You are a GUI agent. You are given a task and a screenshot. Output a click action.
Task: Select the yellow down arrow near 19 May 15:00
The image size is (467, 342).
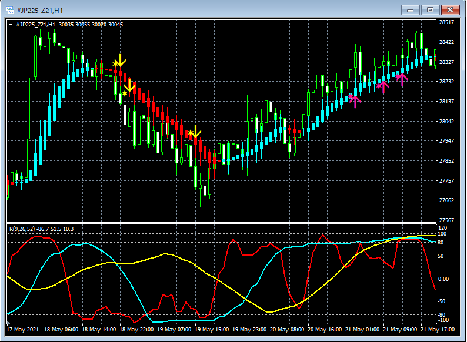pyautogui.click(x=196, y=132)
